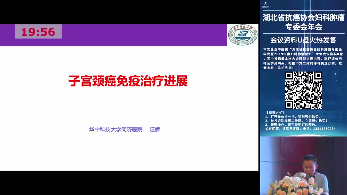Click the university logo on the slide header
Viewport: 347px width, 195px height.
[242, 35]
